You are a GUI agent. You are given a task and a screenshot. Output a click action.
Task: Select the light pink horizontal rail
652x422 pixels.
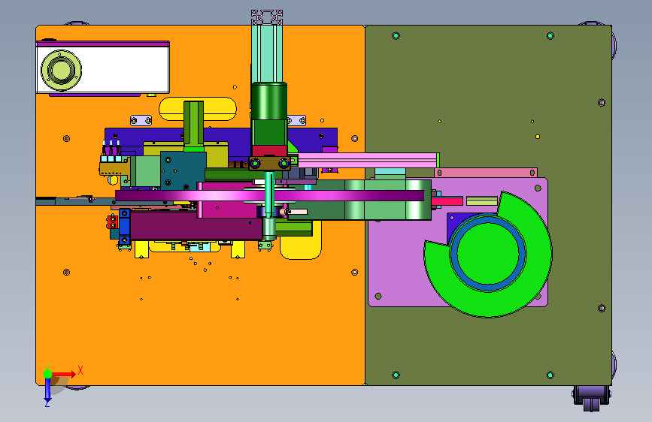pyautogui.click(x=366, y=161)
